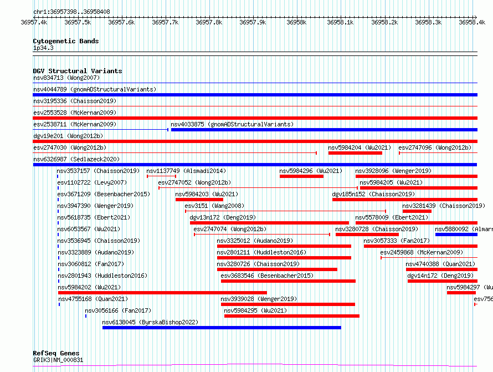493x372 pixels.
Task: Select the Cytogenetic Bands track heading
Action: coord(66,41)
